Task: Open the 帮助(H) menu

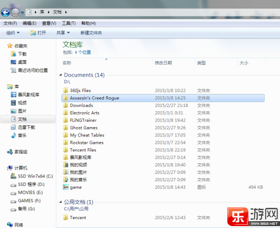Action: coord(88,23)
